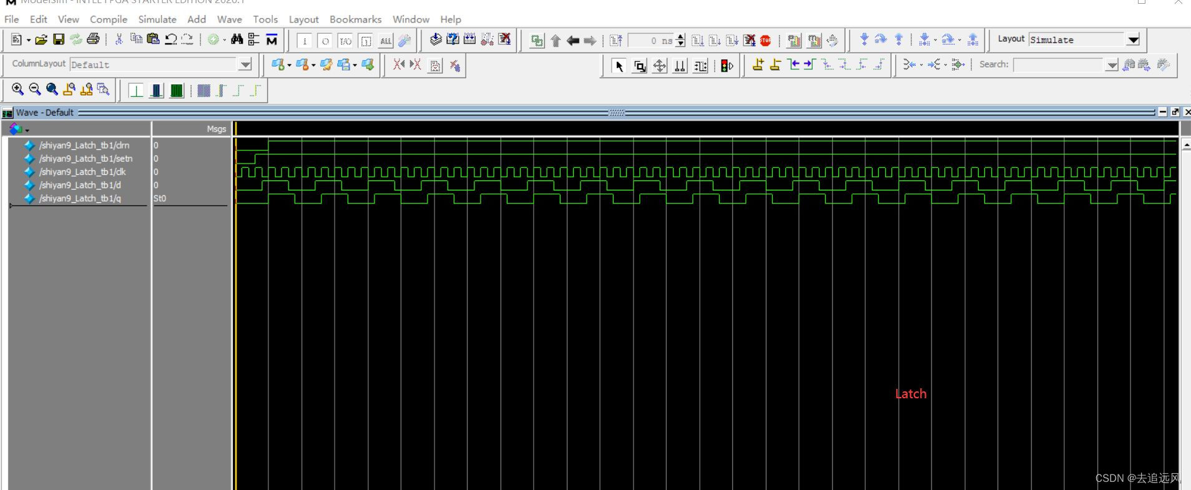Click the Step Over curved arrow icon
Viewport: 1191px width, 490px height.
click(x=881, y=40)
